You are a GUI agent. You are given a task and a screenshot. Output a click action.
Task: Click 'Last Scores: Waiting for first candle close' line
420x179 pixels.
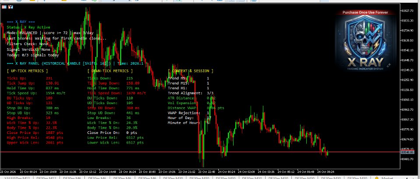56,39
